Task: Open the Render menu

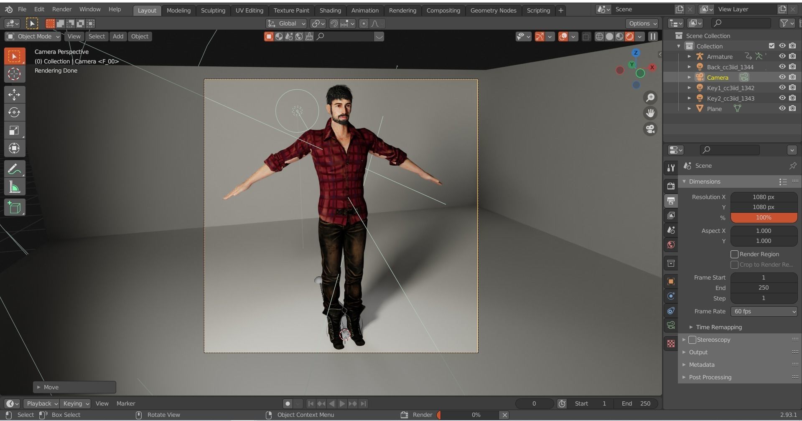Action: 61,9
